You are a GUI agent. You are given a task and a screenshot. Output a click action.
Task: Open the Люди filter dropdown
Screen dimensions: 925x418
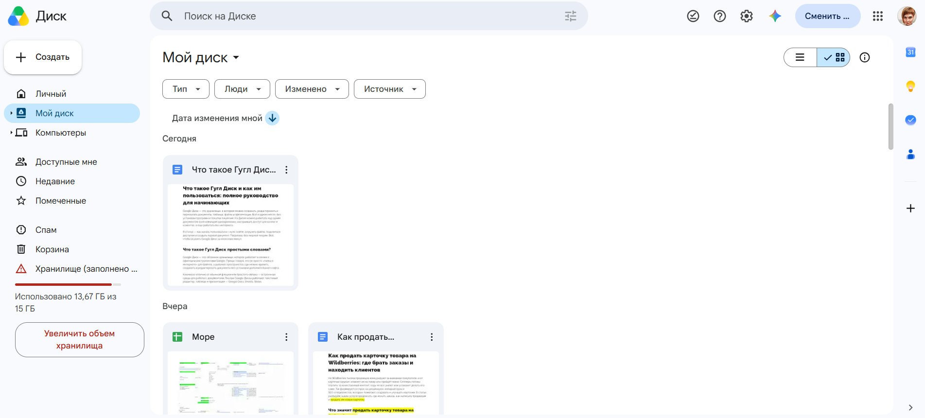[242, 89]
